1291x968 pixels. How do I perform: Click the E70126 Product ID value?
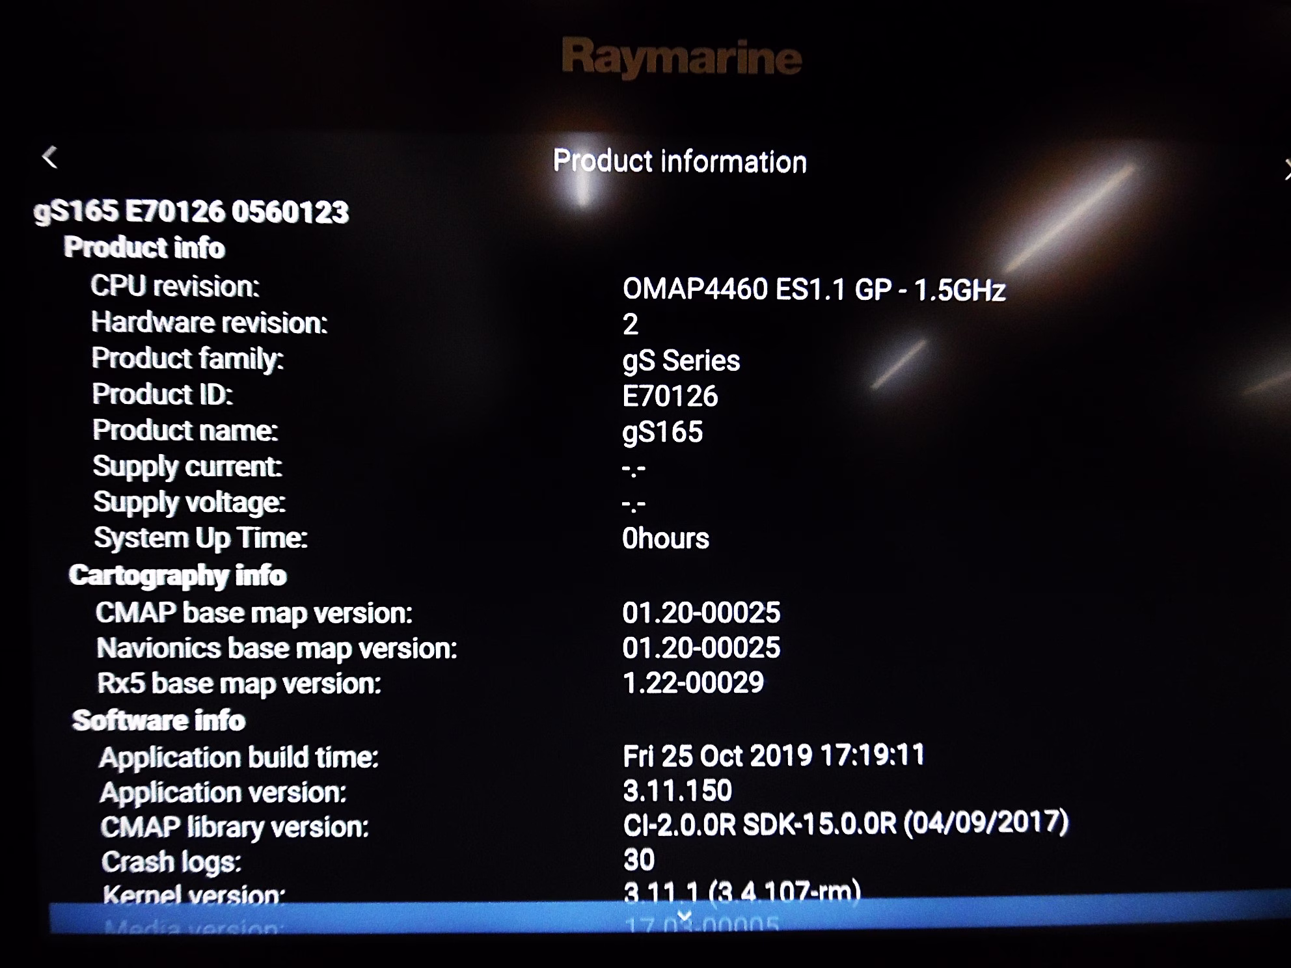point(670,396)
